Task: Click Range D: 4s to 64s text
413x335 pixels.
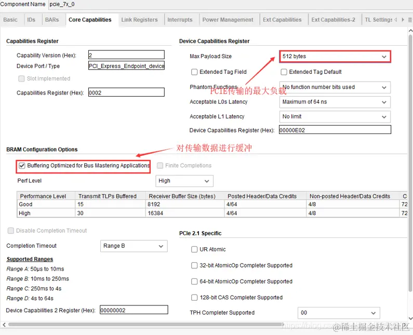Action: (30, 299)
